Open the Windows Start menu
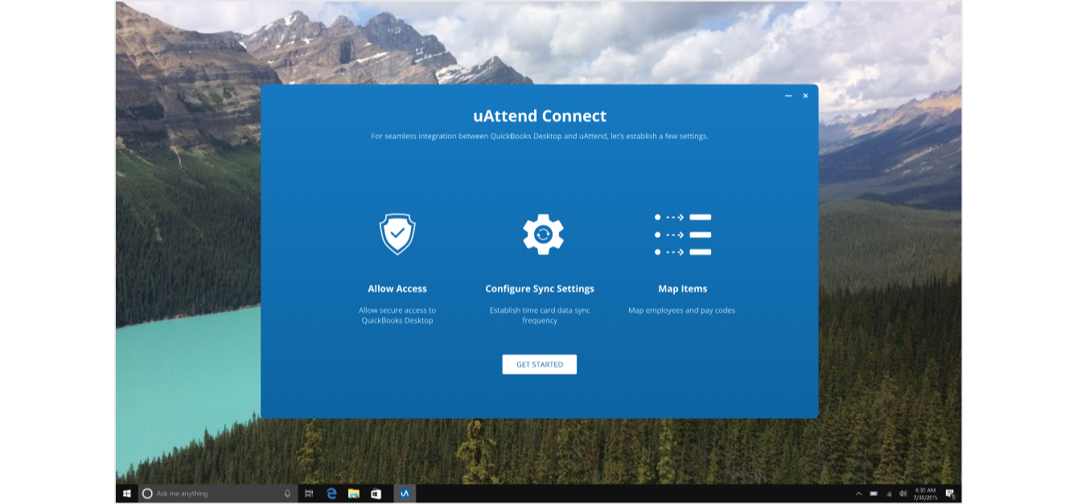 pos(127,494)
